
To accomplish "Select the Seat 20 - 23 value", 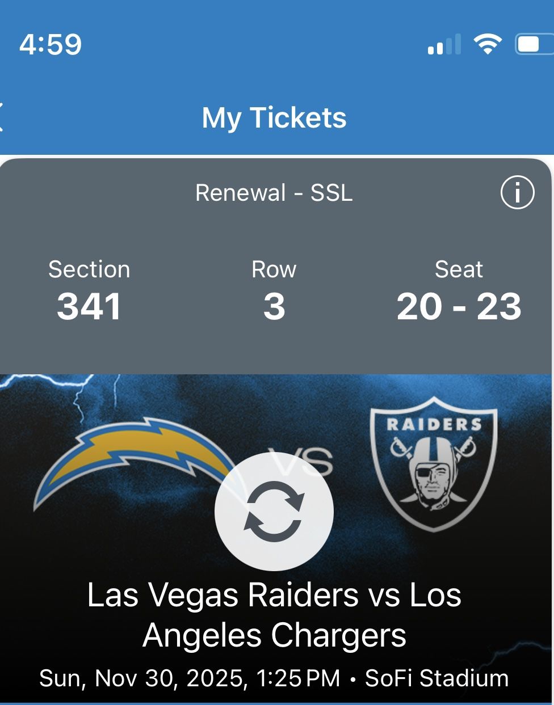I will (x=459, y=307).
